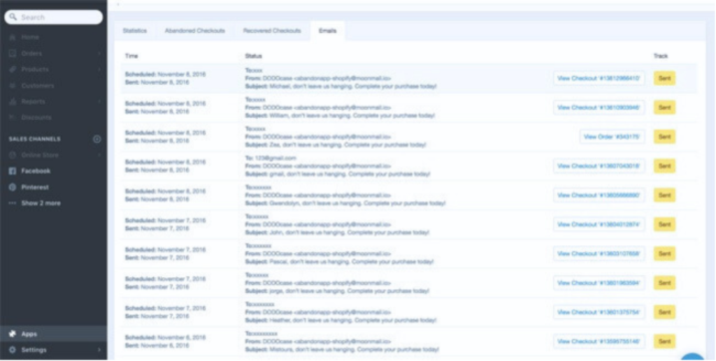716x361 pixels.
Task: Click the Customers icon
Action: click(x=13, y=86)
